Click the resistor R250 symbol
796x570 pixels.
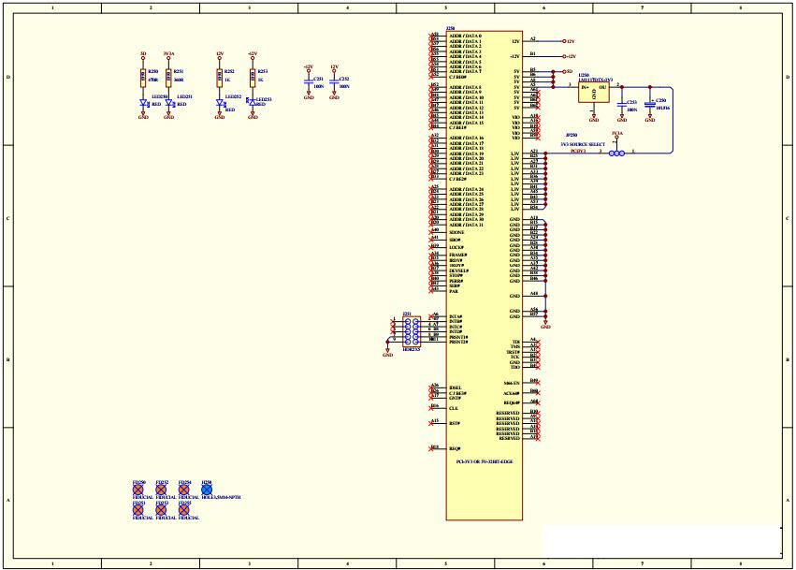click(x=143, y=78)
